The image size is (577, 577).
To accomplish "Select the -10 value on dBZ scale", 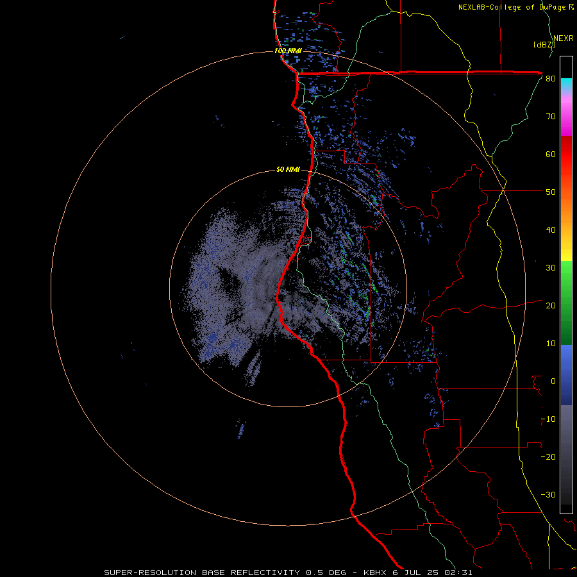I will click(548, 419).
